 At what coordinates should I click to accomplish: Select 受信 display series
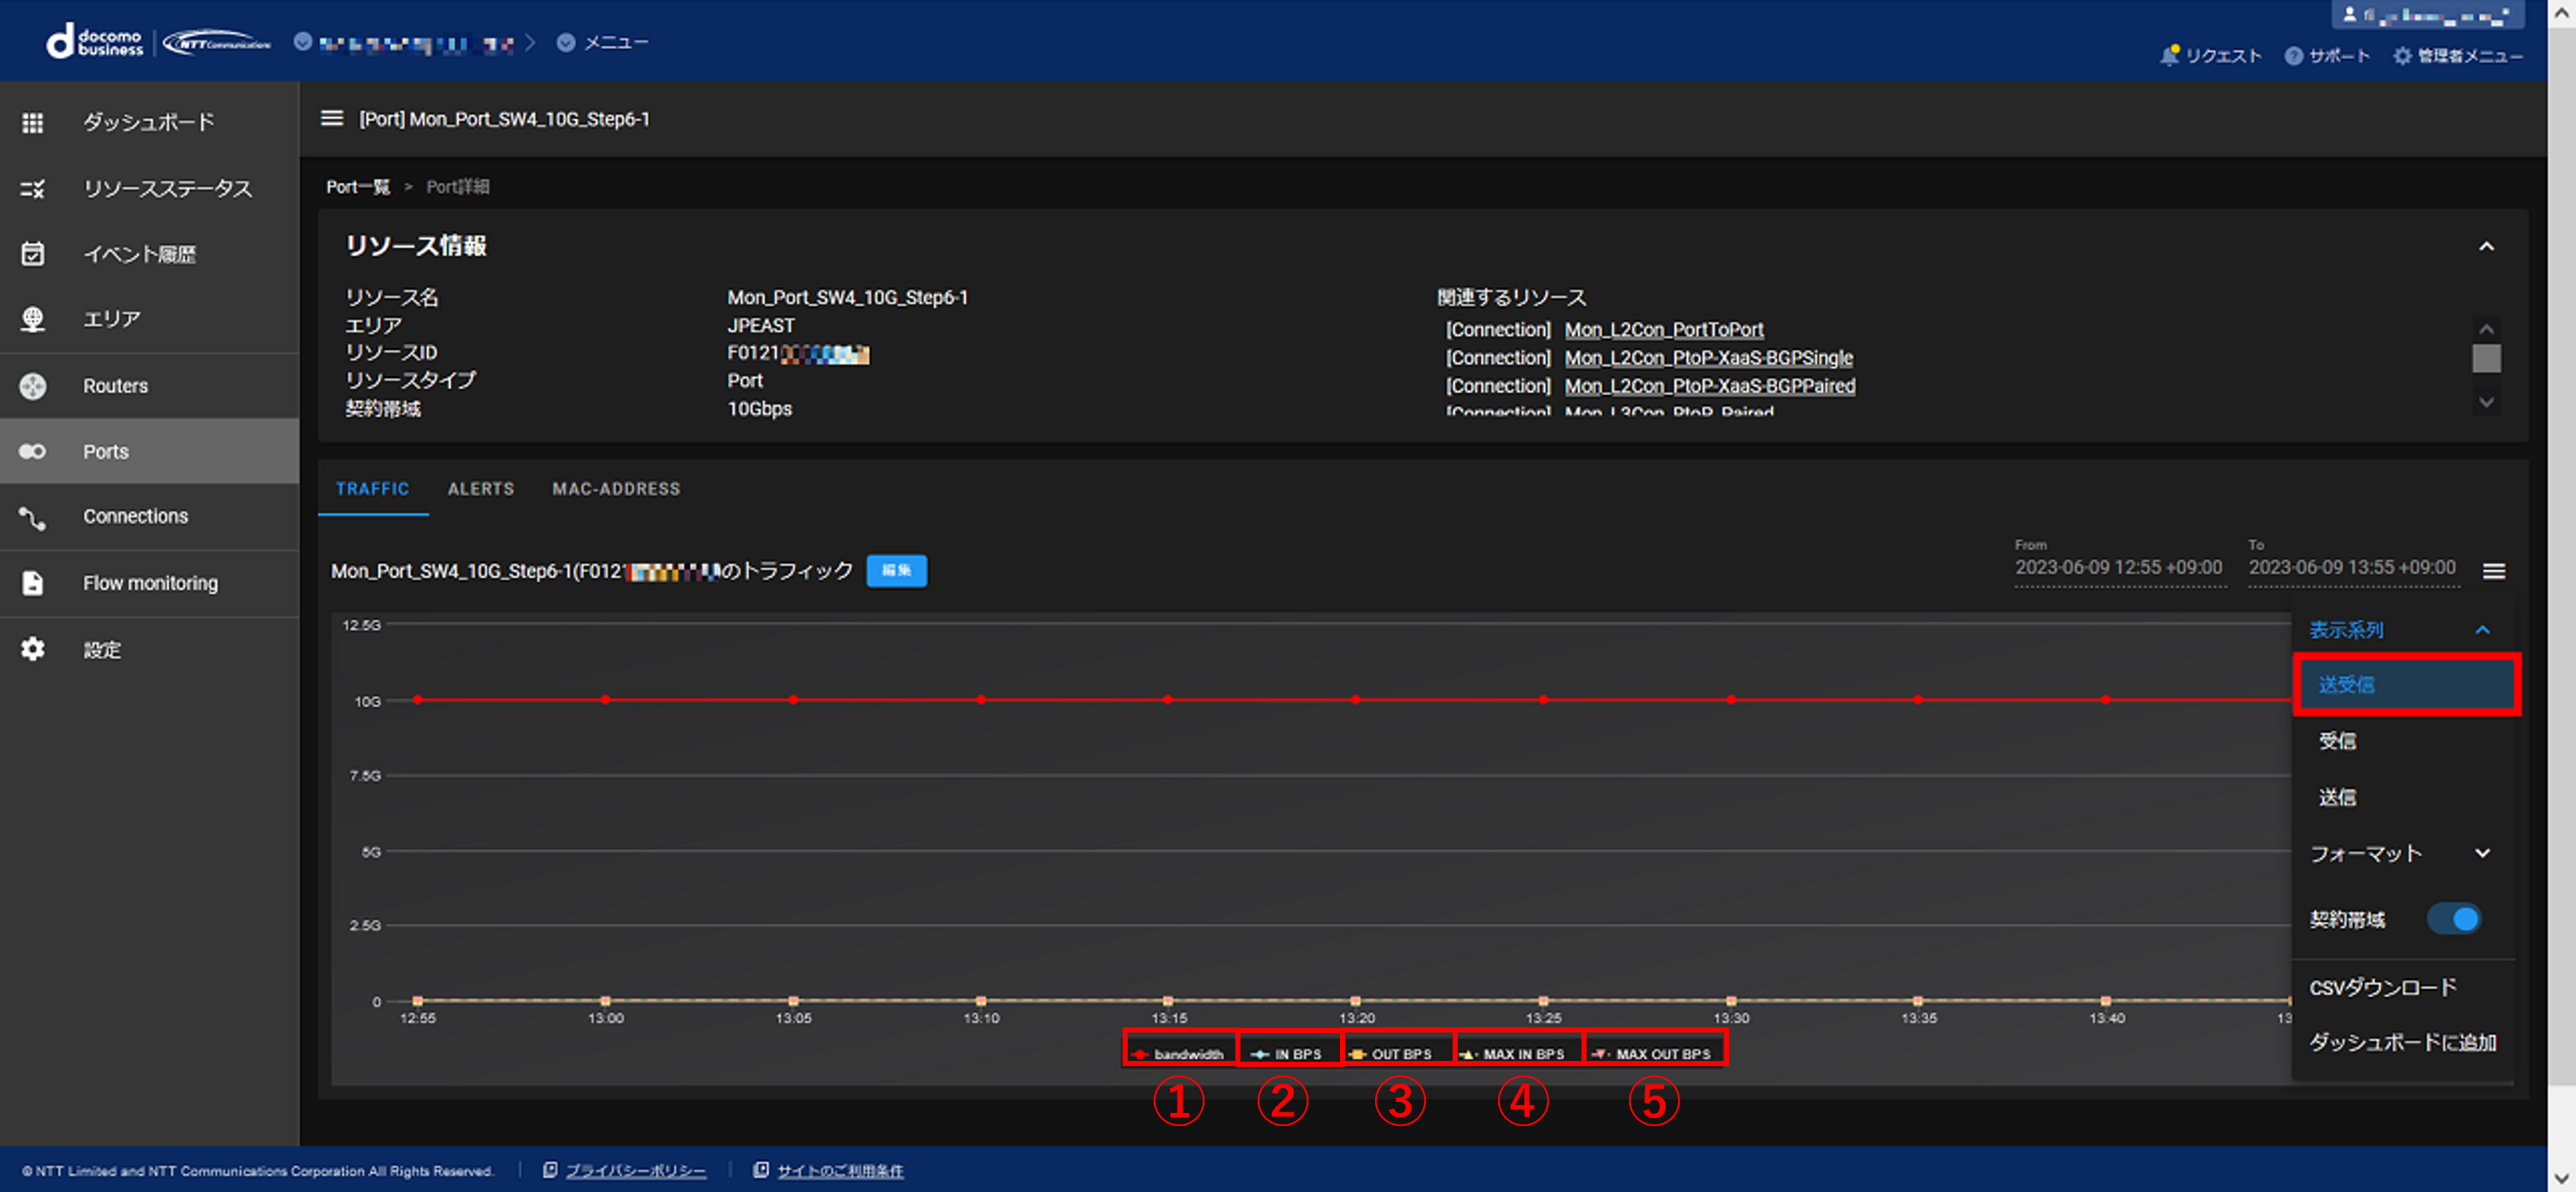[2405, 741]
